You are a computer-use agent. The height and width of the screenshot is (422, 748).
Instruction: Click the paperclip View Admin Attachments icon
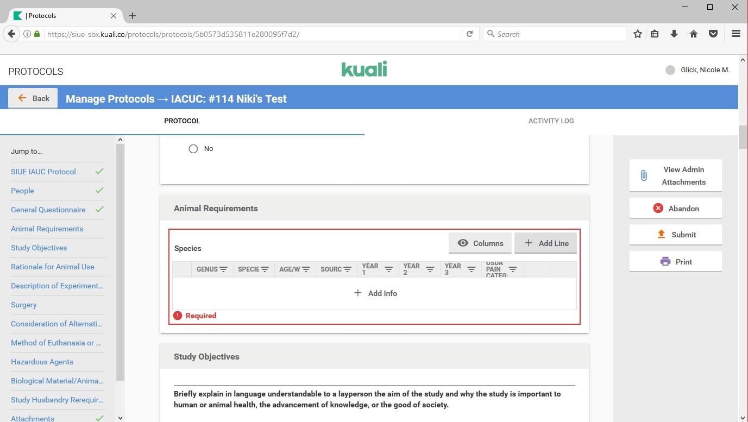(x=644, y=175)
